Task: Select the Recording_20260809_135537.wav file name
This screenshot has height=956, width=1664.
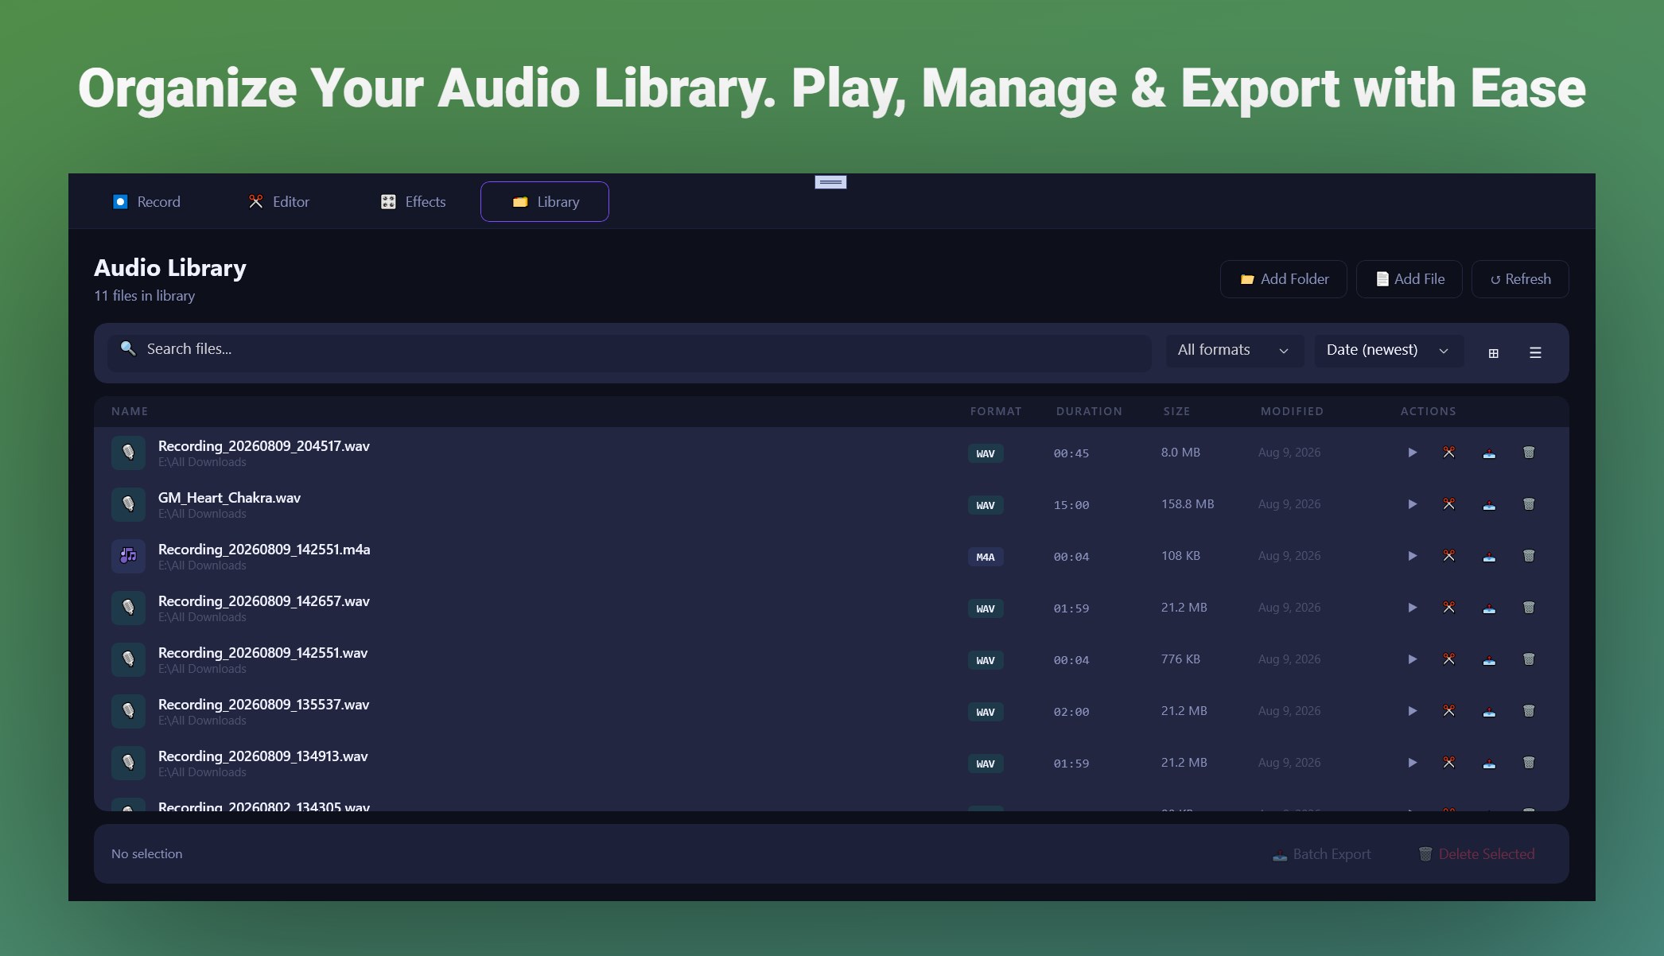Action: [263, 705]
